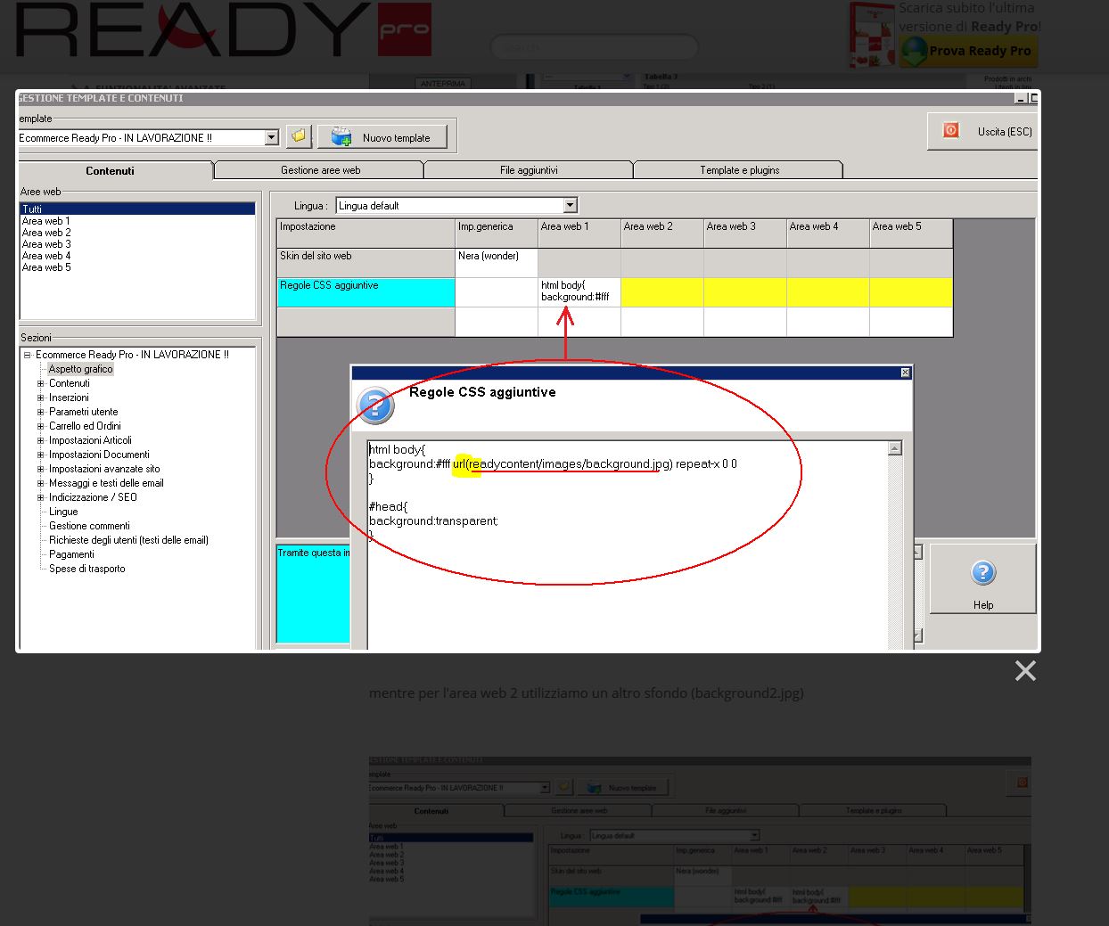This screenshot has width=1109, height=926.
Task: Click the blue question mark icon in CSS dialog
Action: pyautogui.click(x=375, y=406)
